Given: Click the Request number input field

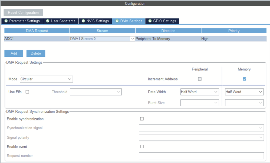Looking at the screenshot, I should pos(201,156).
